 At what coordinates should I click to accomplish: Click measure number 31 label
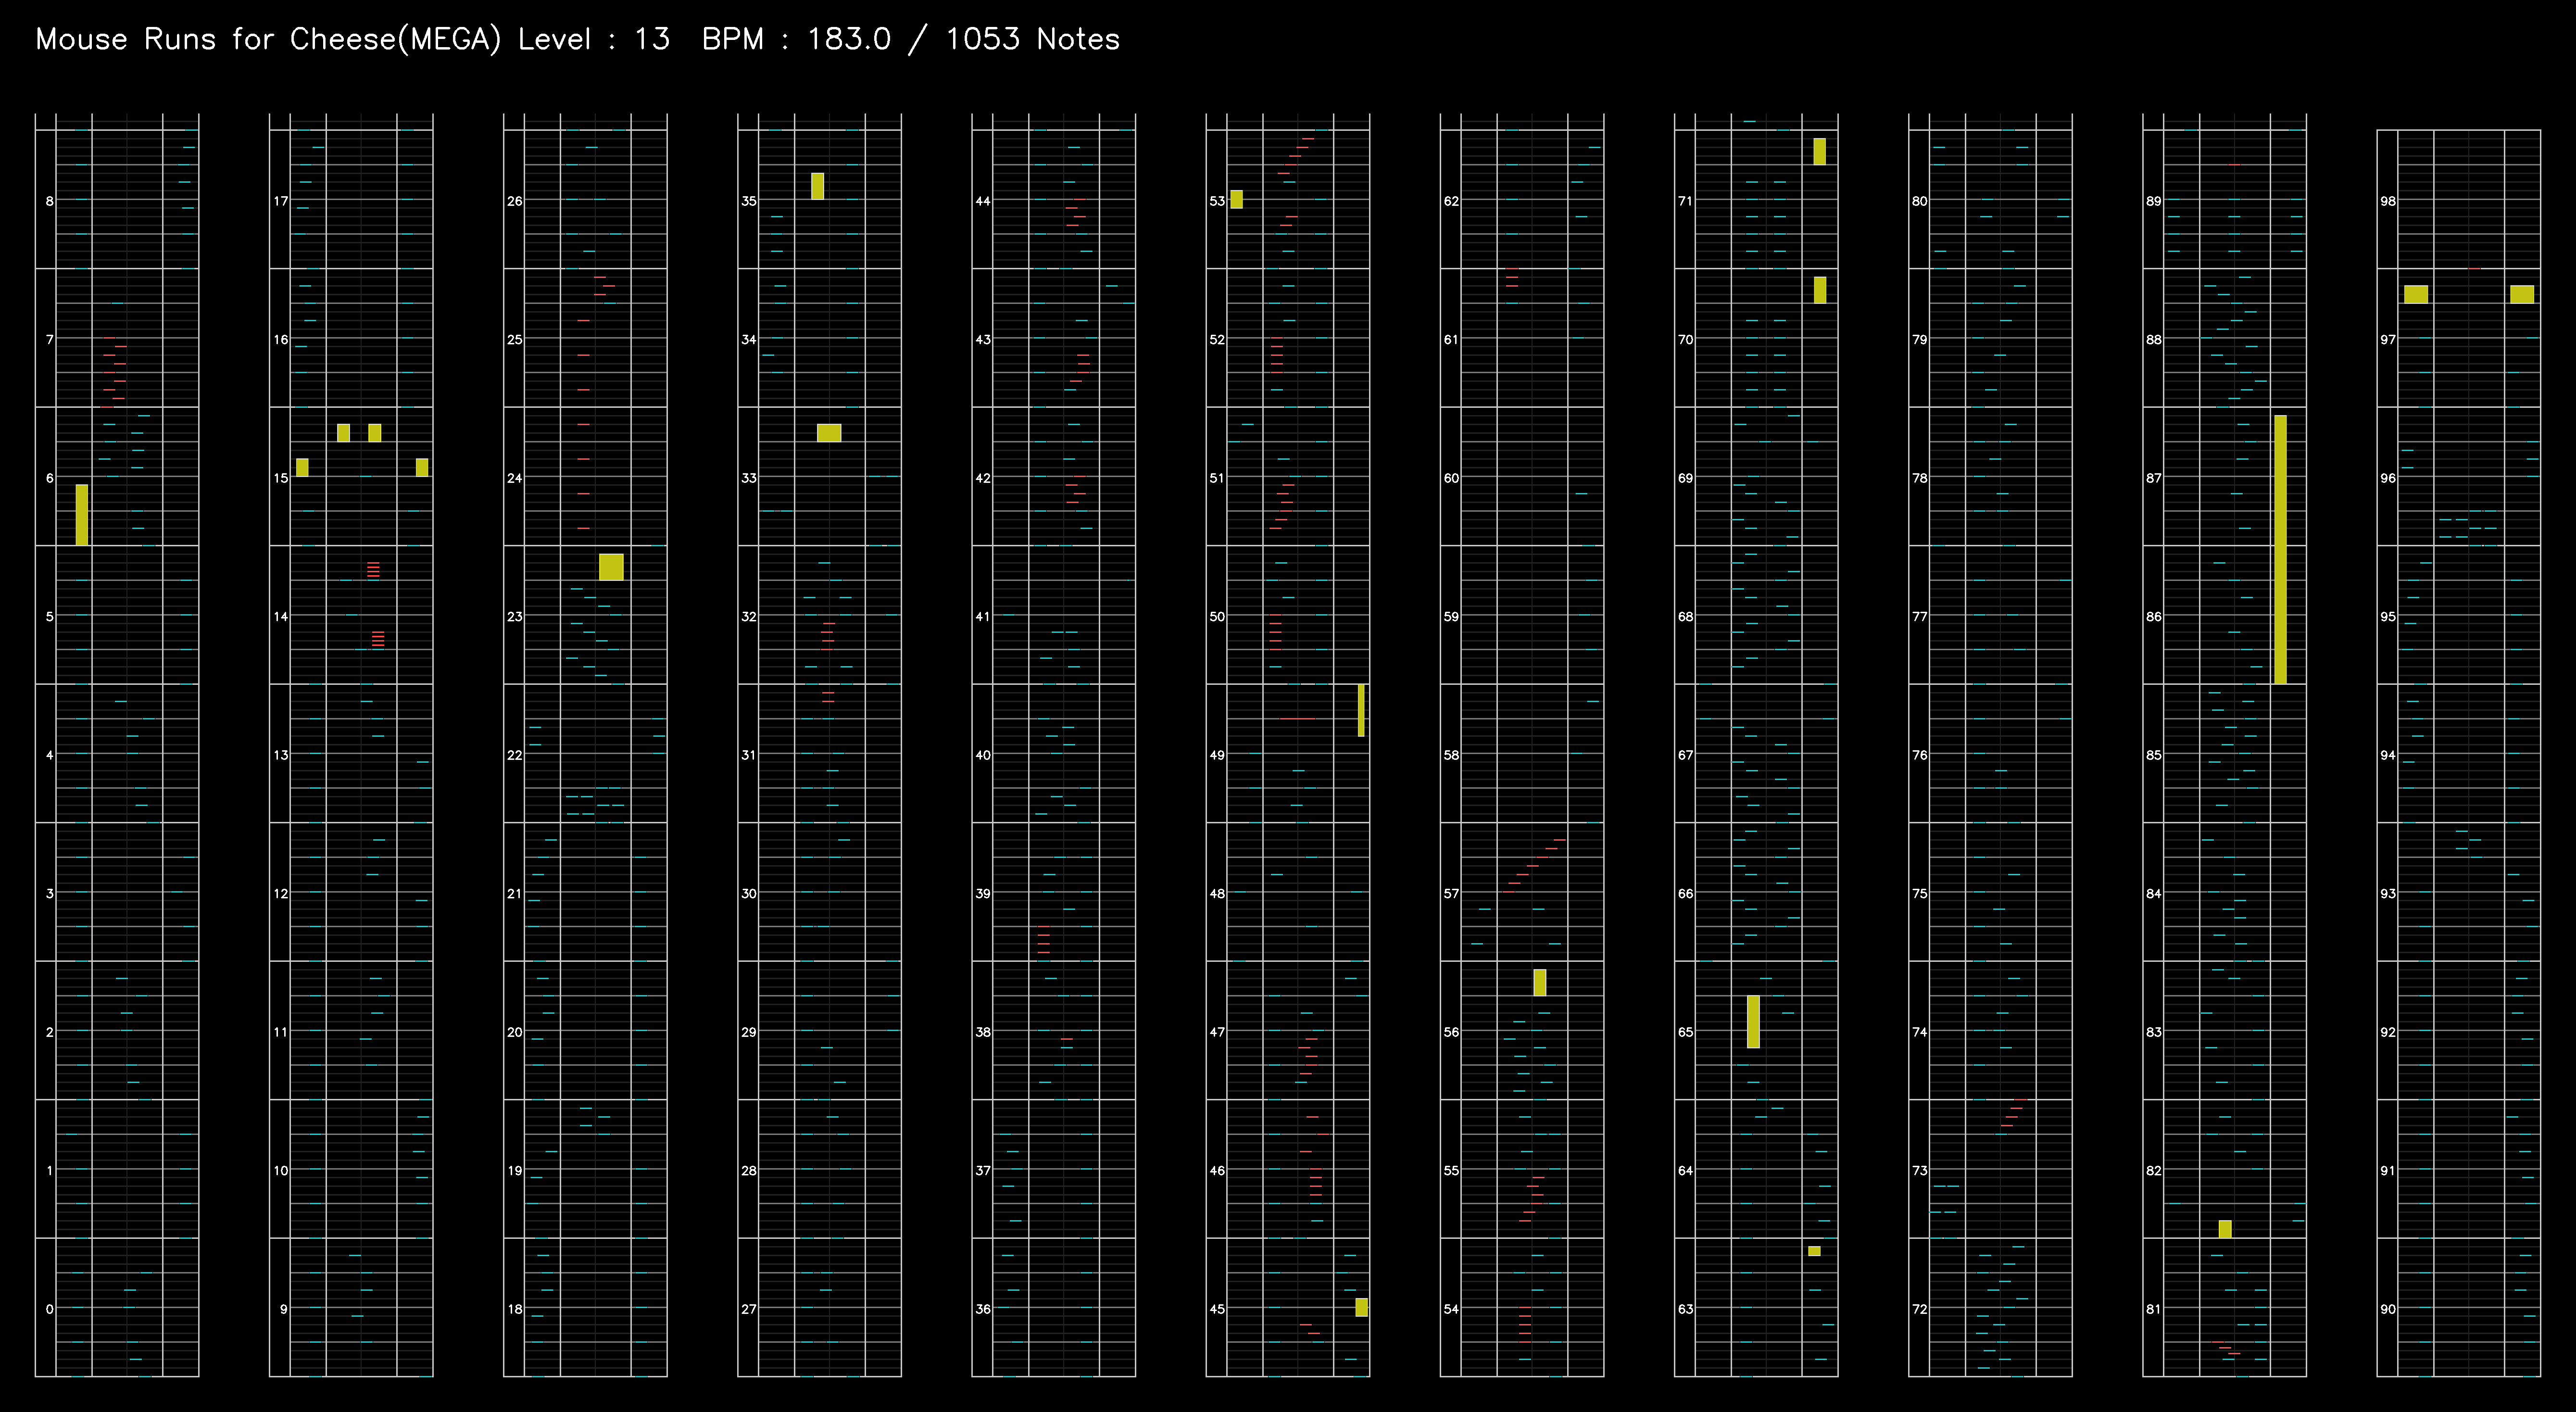749,755
